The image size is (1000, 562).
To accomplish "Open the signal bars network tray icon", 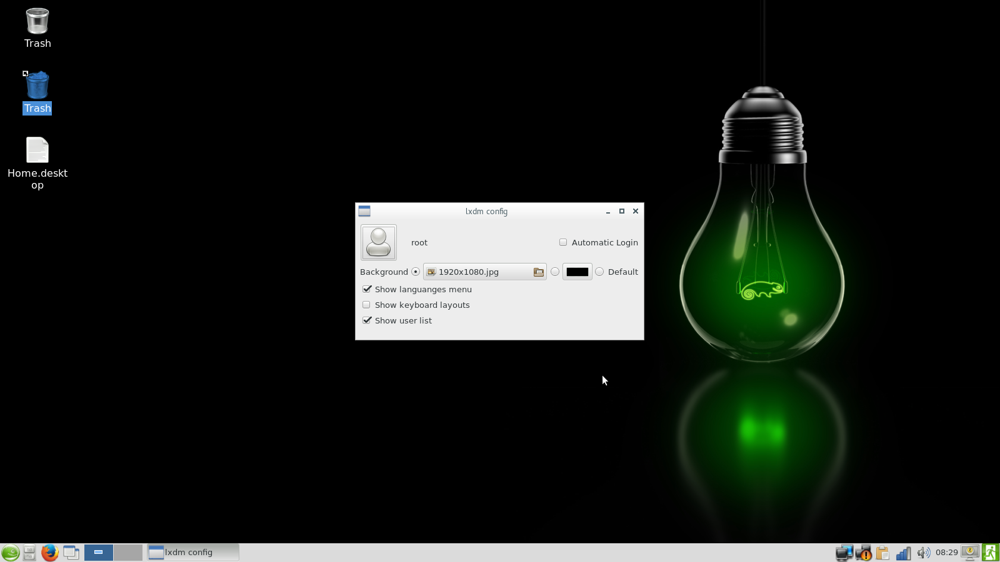I will pyautogui.click(x=903, y=553).
